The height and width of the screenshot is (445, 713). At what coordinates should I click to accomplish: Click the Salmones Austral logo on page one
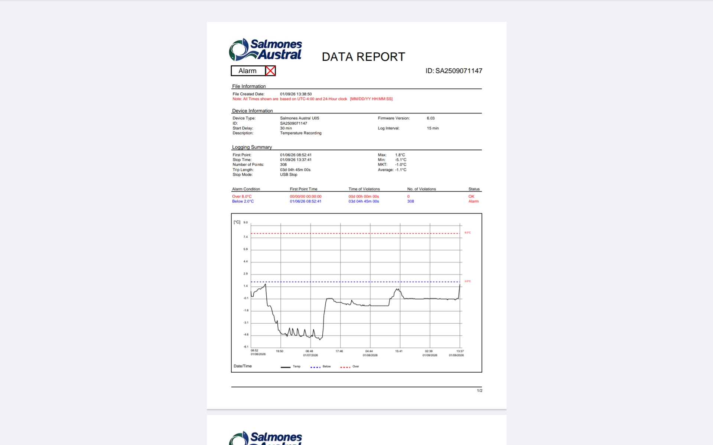265,50
